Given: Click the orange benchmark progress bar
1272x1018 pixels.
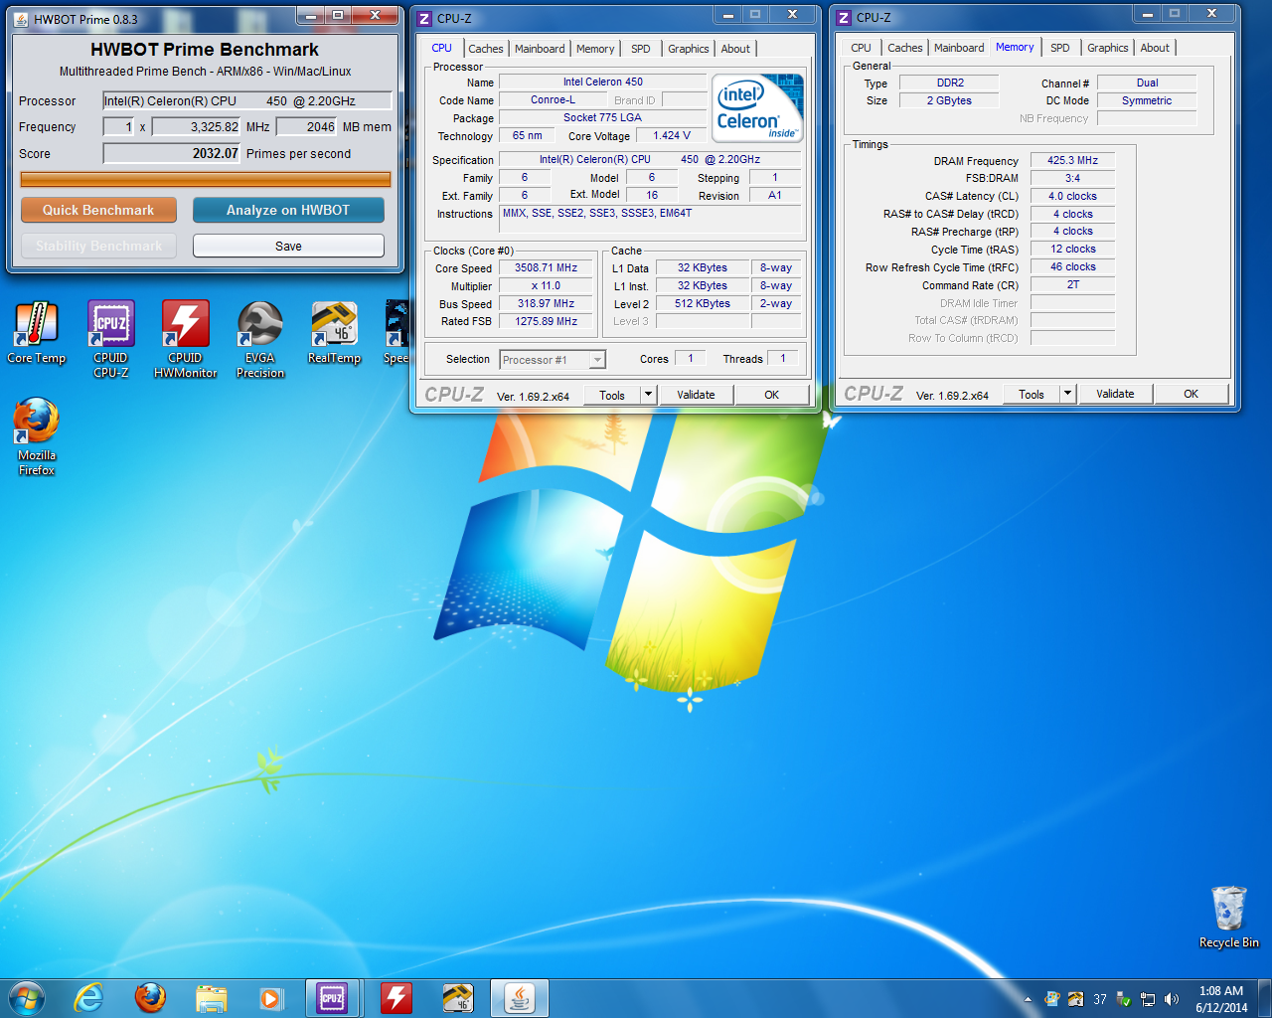Looking at the screenshot, I should tap(206, 179).
